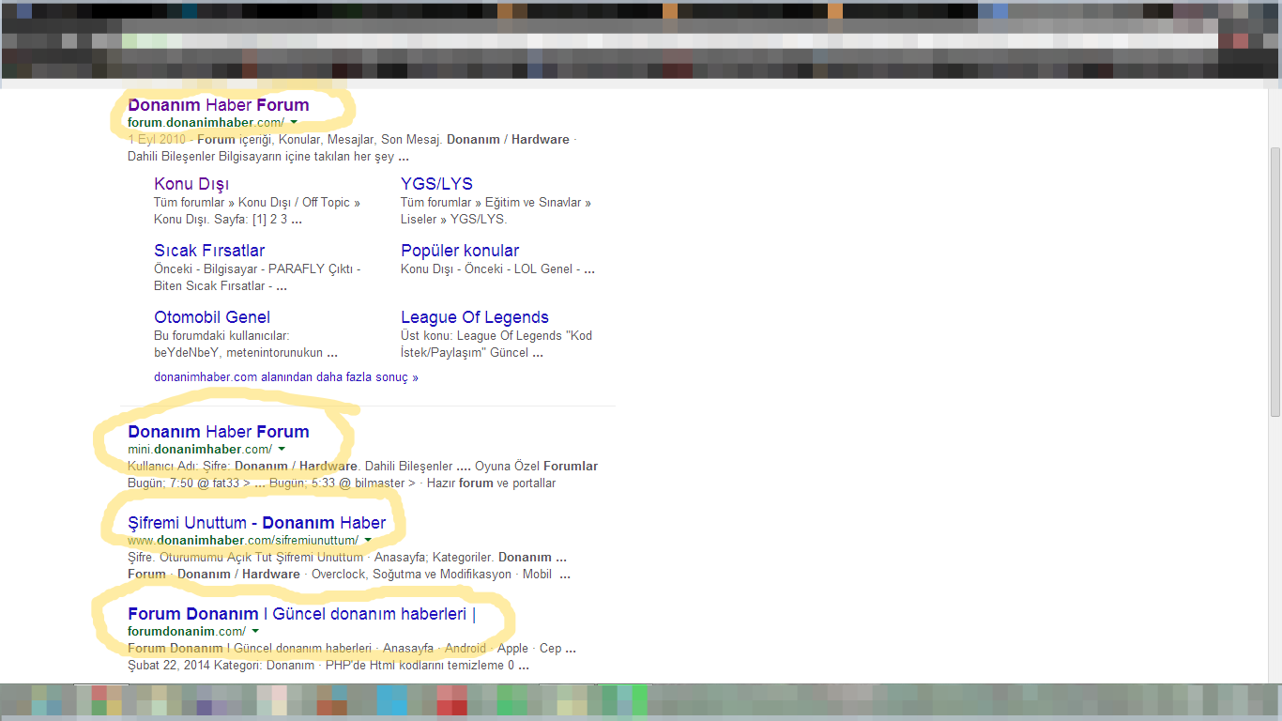Image resolution: width=1282 pixels, height=721 pixels.
Task: Expand the mini.donanimhaber.com green dropdown arrow
Action: click(282, 450)
